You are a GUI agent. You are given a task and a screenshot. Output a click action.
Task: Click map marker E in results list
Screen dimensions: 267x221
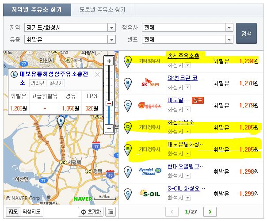tap(128, 150)
